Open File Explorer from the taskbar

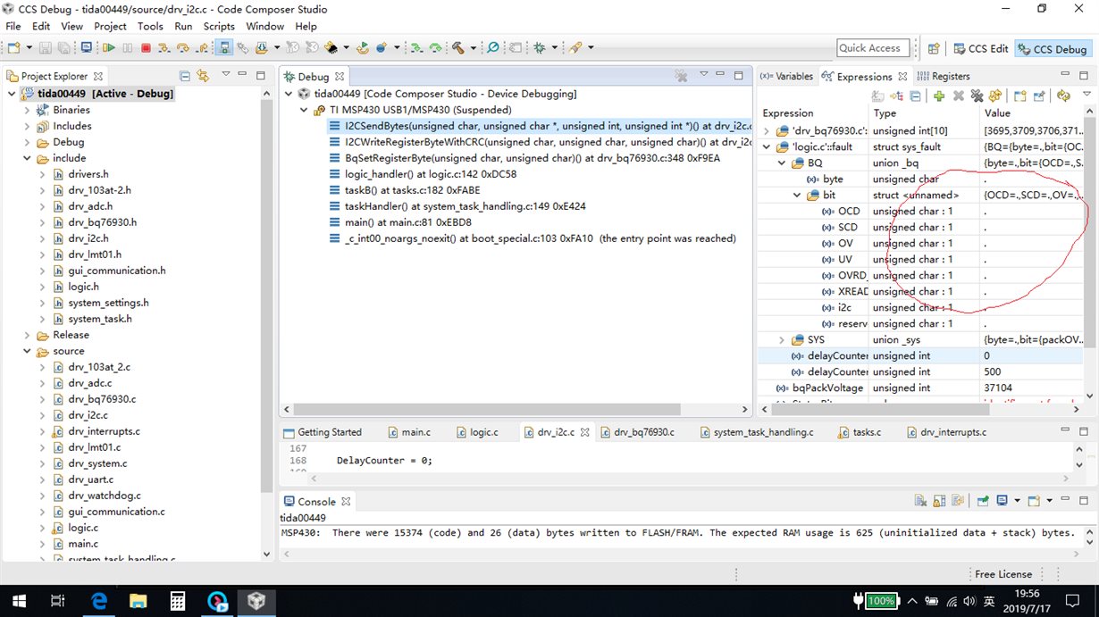138,601
